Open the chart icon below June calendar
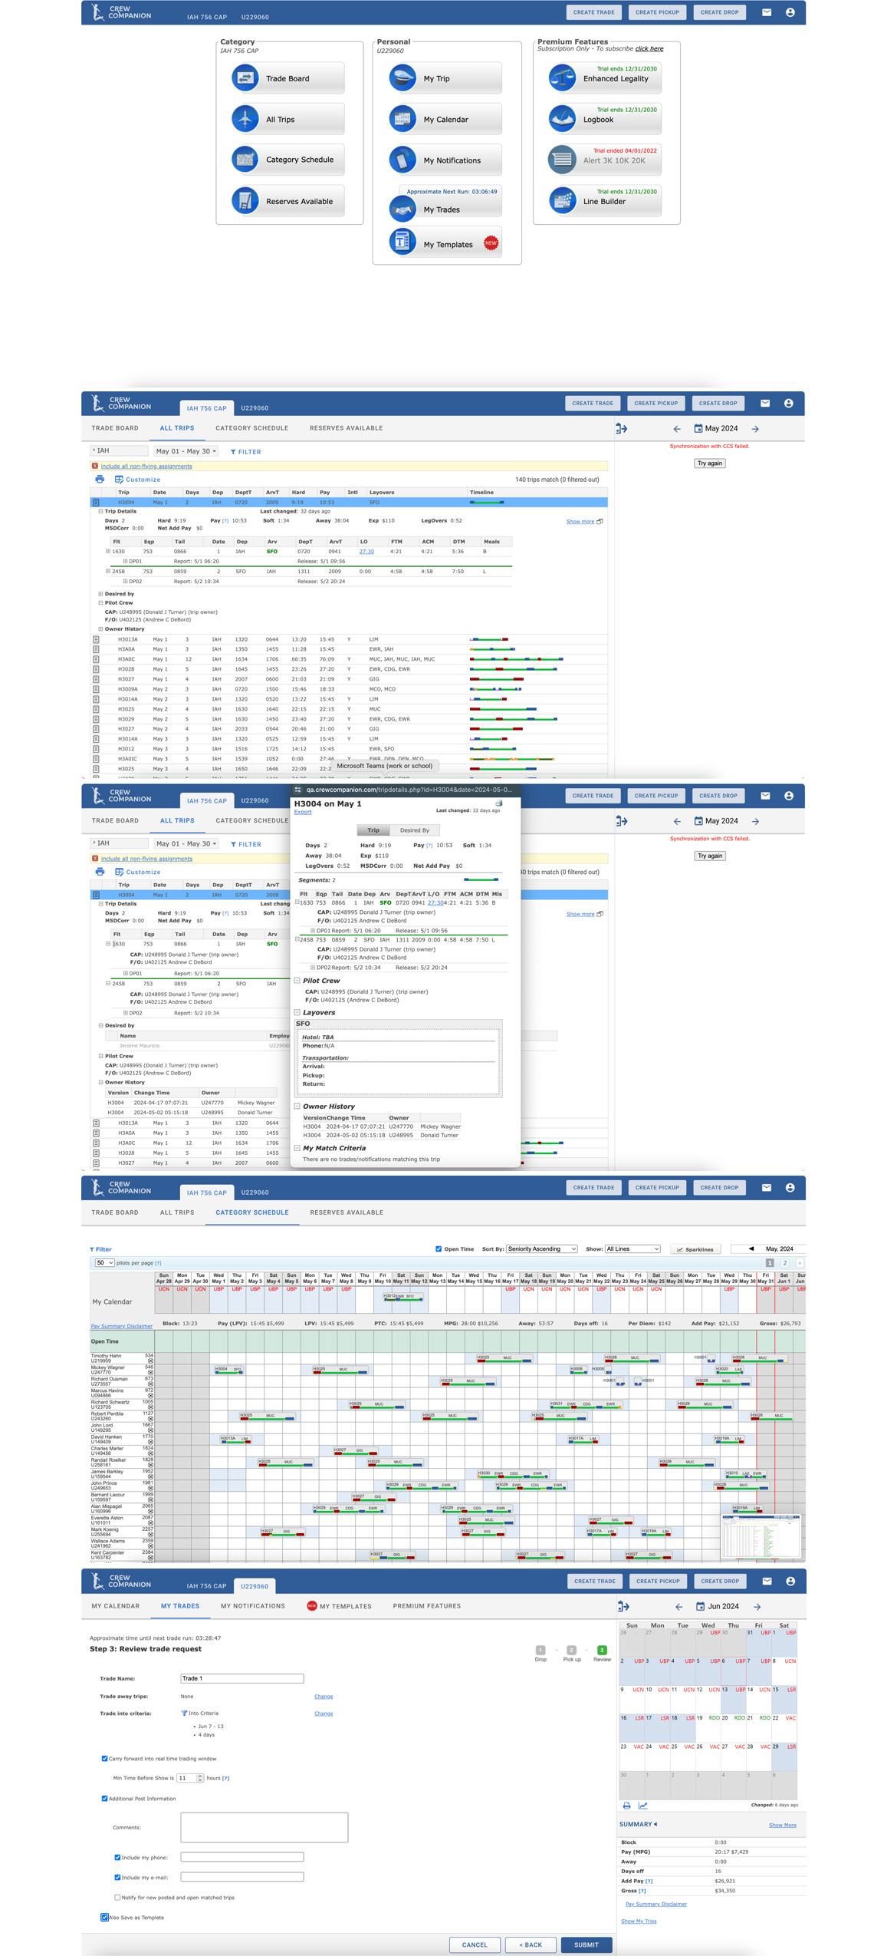This screenshot has width=874, height=1956. pos(642,1805)
